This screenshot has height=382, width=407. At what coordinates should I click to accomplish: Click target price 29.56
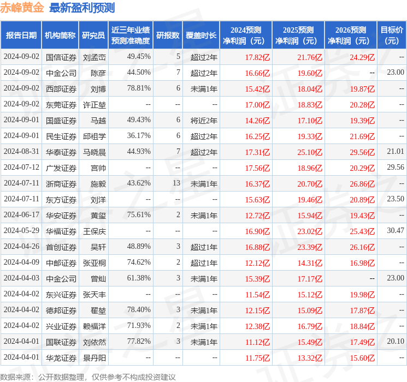pyautogui.click(x=396, y=168)
